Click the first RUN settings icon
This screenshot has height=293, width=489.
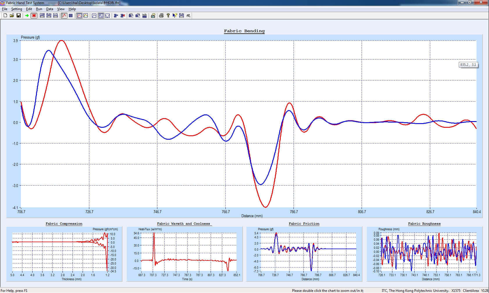(x=49, y=15)
